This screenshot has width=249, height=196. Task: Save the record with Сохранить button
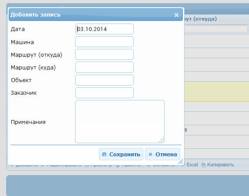121,154
